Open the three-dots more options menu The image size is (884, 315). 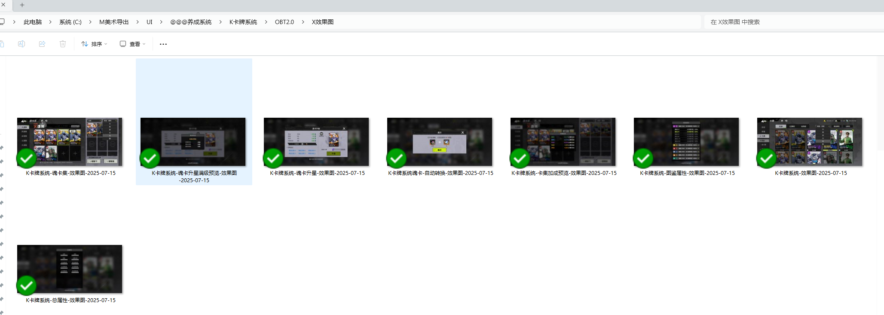(x=163, y=44)
